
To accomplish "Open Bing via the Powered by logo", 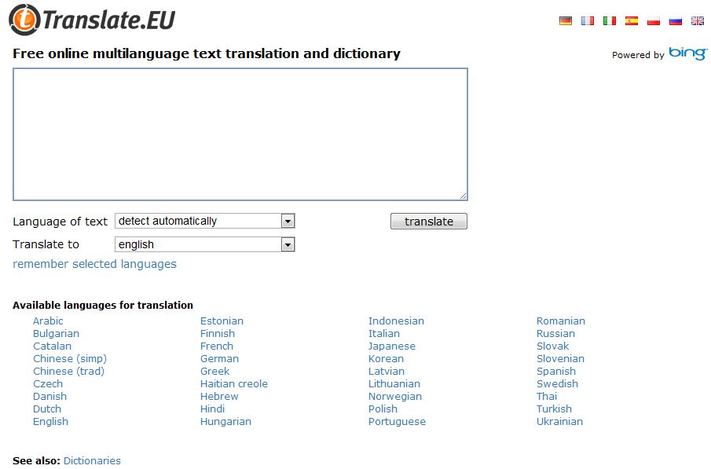I will [x=687, y=55].
